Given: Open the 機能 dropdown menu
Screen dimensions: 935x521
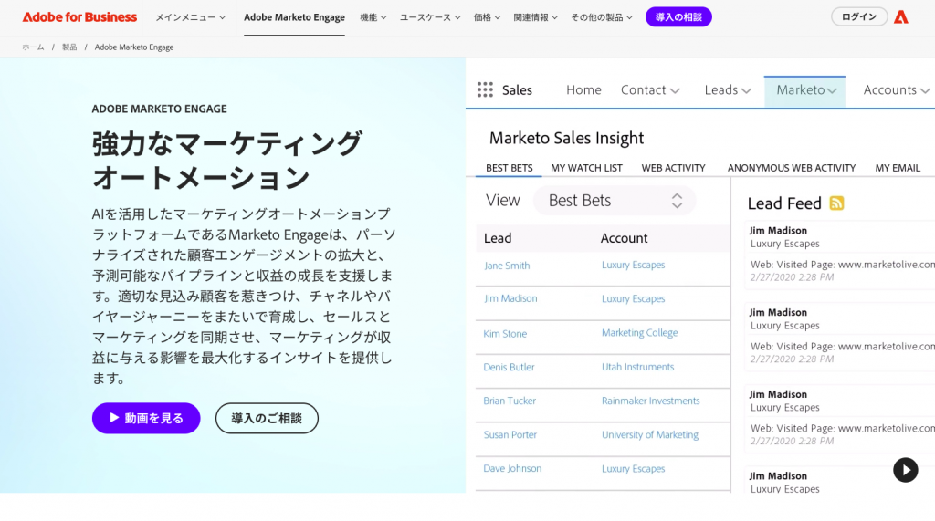Looking at the screenshot, I should pyautogui.click(x=373, y=17).
